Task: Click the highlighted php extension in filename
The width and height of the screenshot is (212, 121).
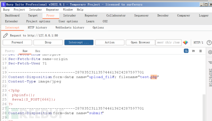Action: coord(154,77)
